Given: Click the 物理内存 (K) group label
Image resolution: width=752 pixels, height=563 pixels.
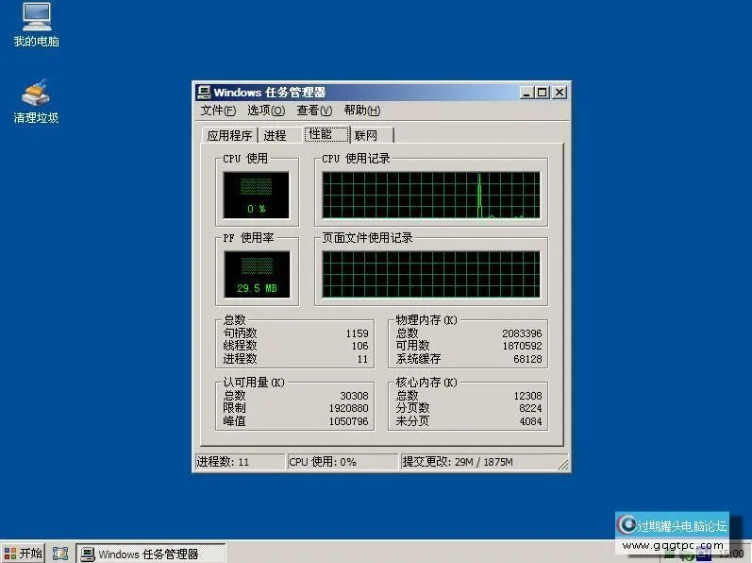Looking at the screenshot, I should [x=426, y=320].
